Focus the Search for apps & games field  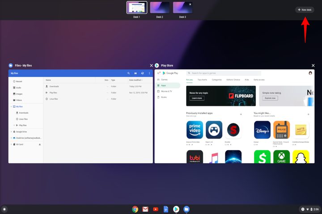pos(224,73)
